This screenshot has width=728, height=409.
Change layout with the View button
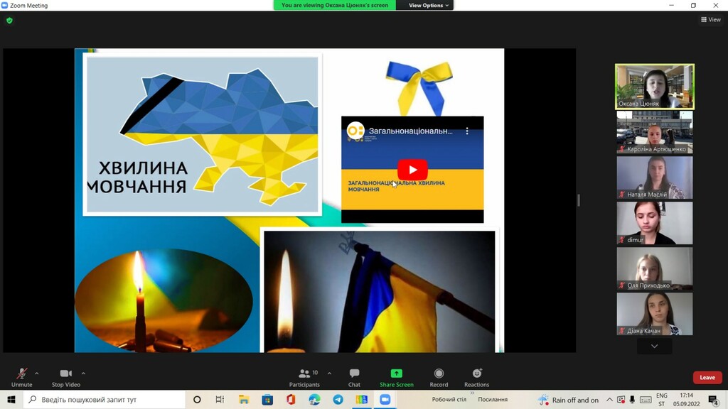(x=711, y=20)
